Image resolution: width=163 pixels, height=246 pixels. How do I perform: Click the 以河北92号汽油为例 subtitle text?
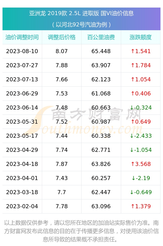81,25
